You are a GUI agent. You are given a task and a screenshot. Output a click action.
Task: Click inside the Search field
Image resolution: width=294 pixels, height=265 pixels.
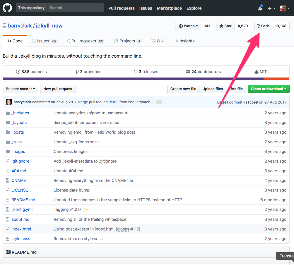(75, 8)
